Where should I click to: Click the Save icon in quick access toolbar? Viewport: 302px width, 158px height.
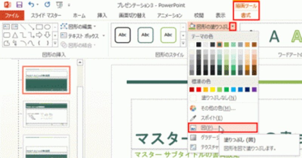(19, 5)
